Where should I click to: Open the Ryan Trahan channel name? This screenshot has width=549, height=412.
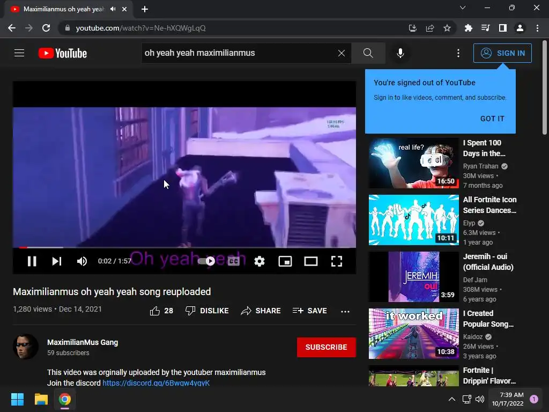coord(480,166)
